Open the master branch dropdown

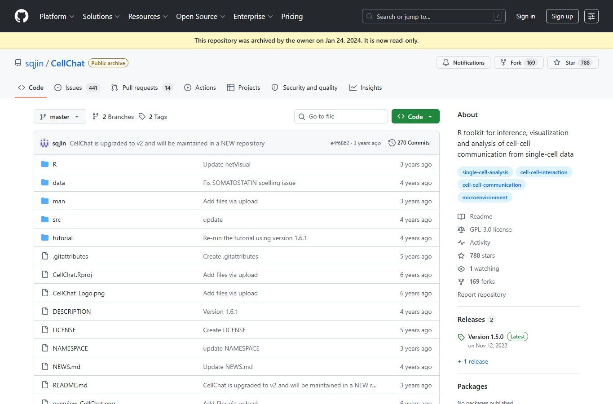[60, 117]
